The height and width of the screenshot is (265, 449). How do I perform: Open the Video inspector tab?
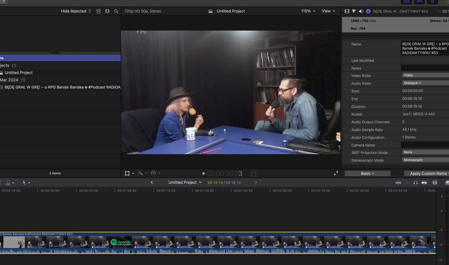(x=347, y=11)
